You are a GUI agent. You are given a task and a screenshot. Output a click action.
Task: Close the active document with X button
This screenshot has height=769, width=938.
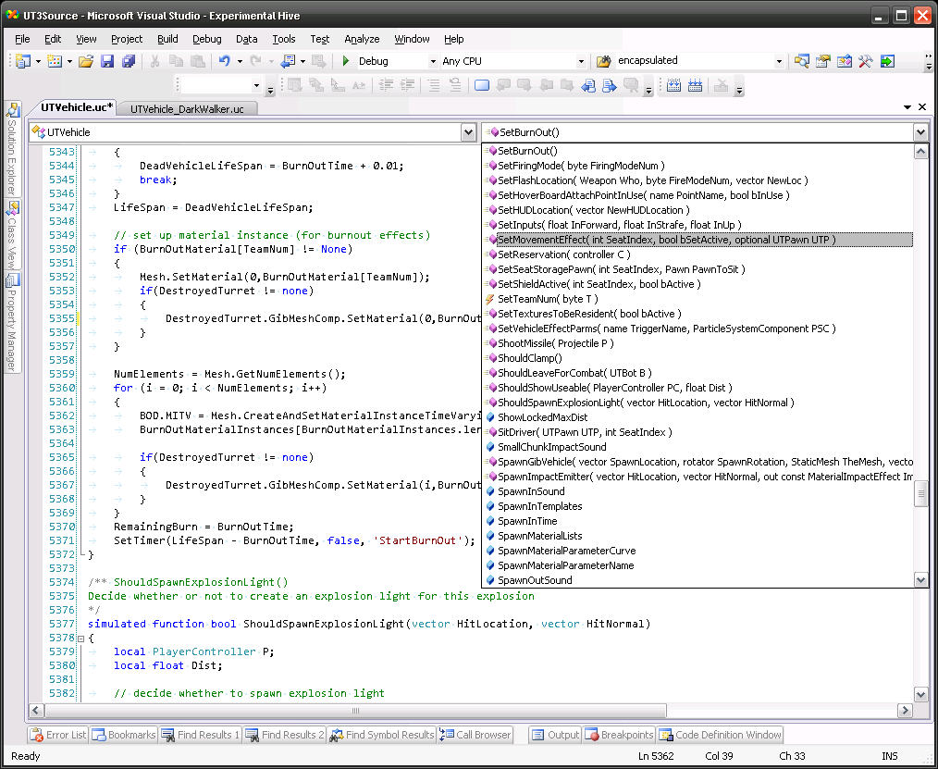pos(922,107)
